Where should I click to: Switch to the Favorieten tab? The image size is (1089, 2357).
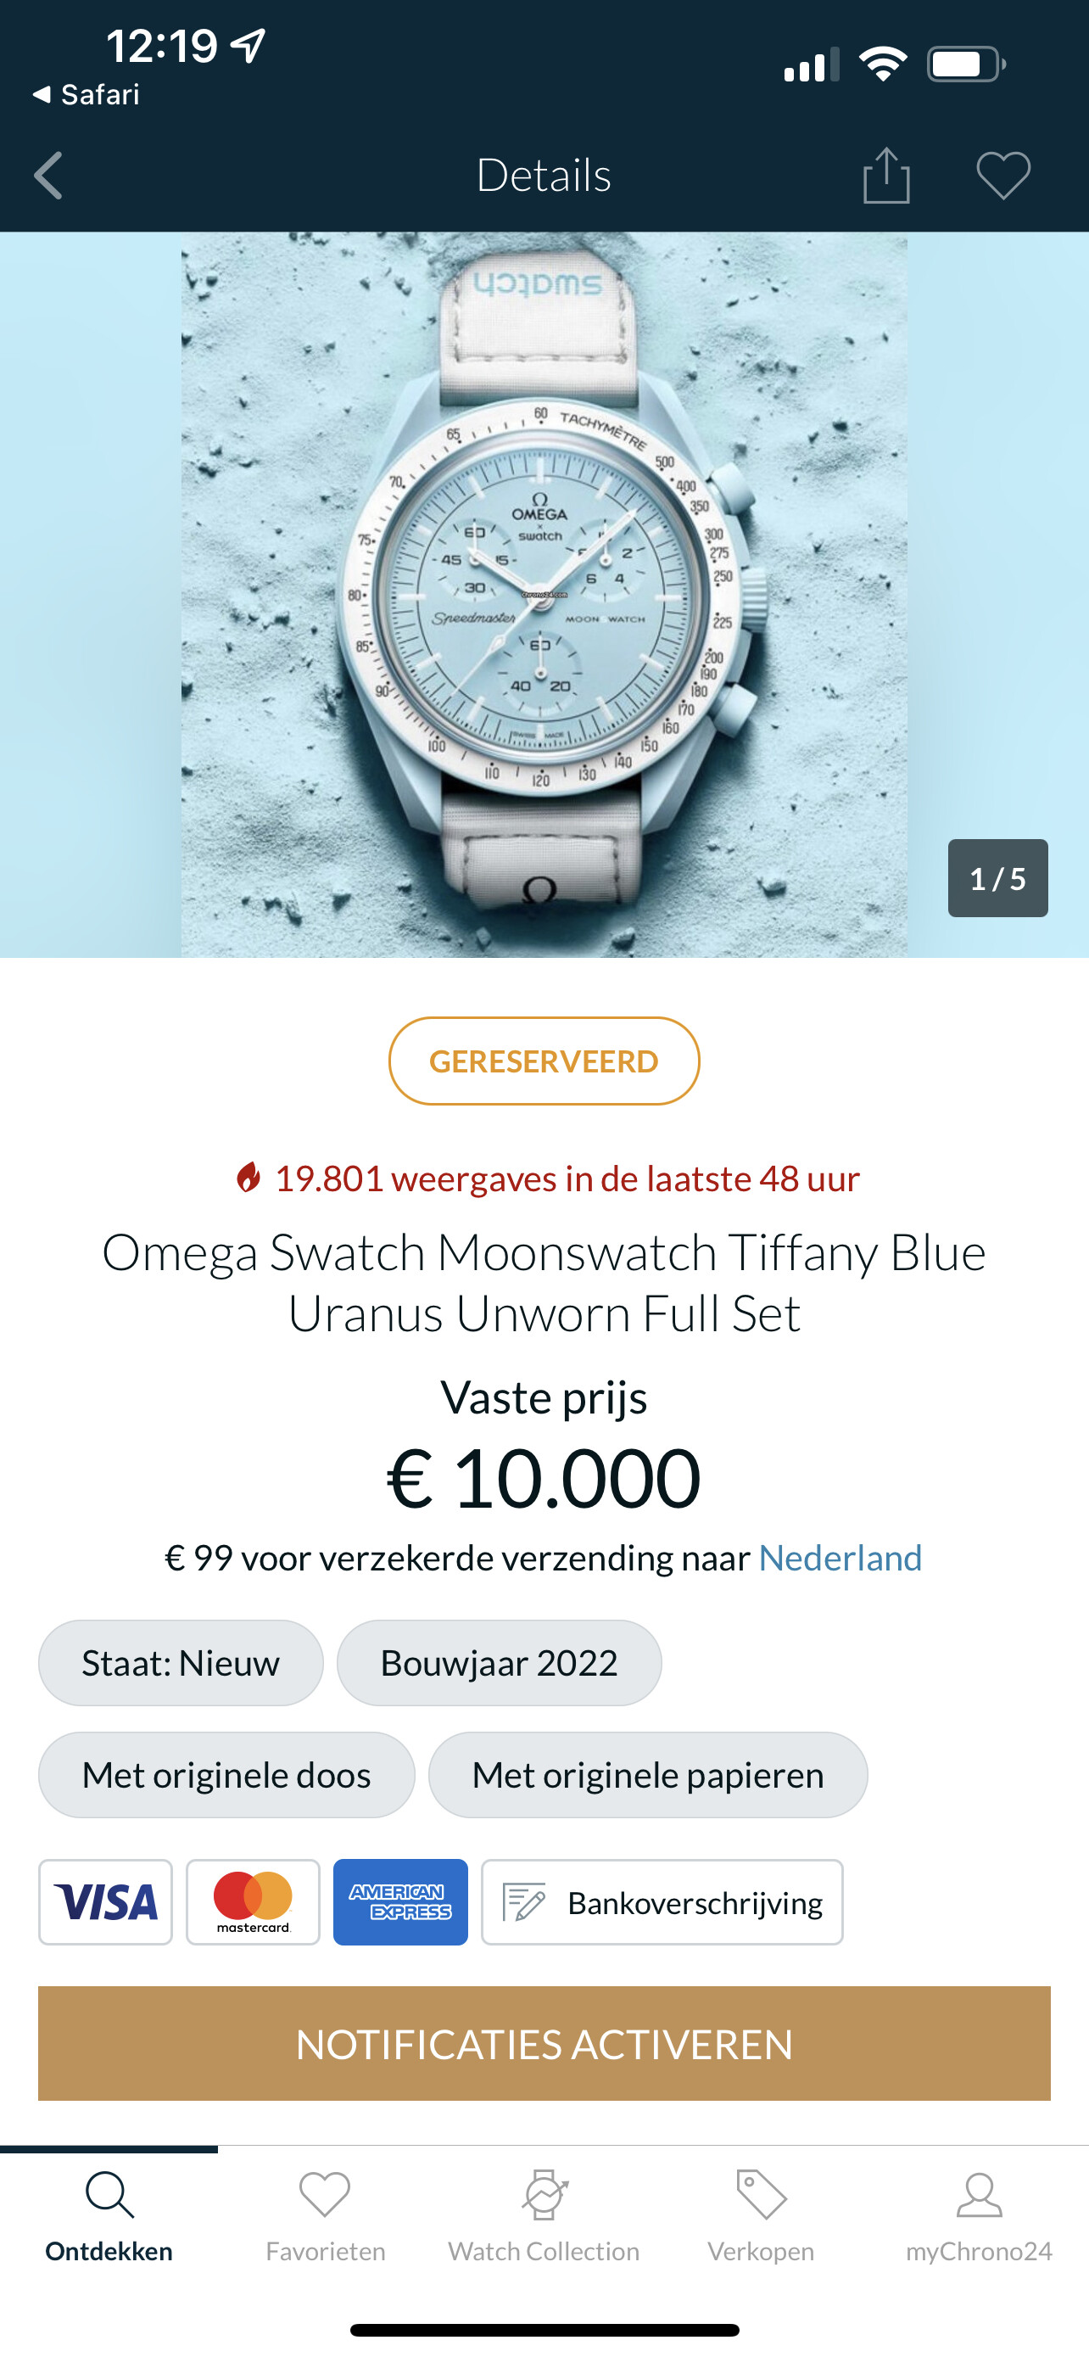pos(326,2216)
